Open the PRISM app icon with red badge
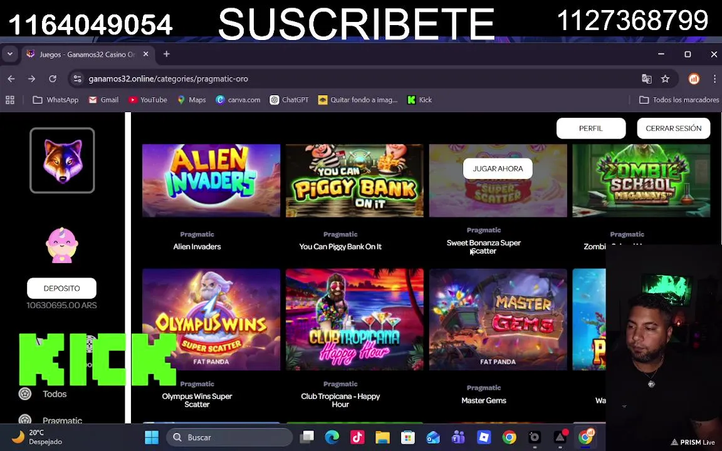Screen dimensions: 722x451 pos(561,437)
